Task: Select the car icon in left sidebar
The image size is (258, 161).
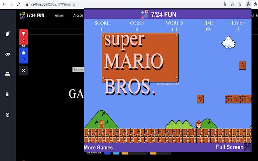Action: click(8, 74)
